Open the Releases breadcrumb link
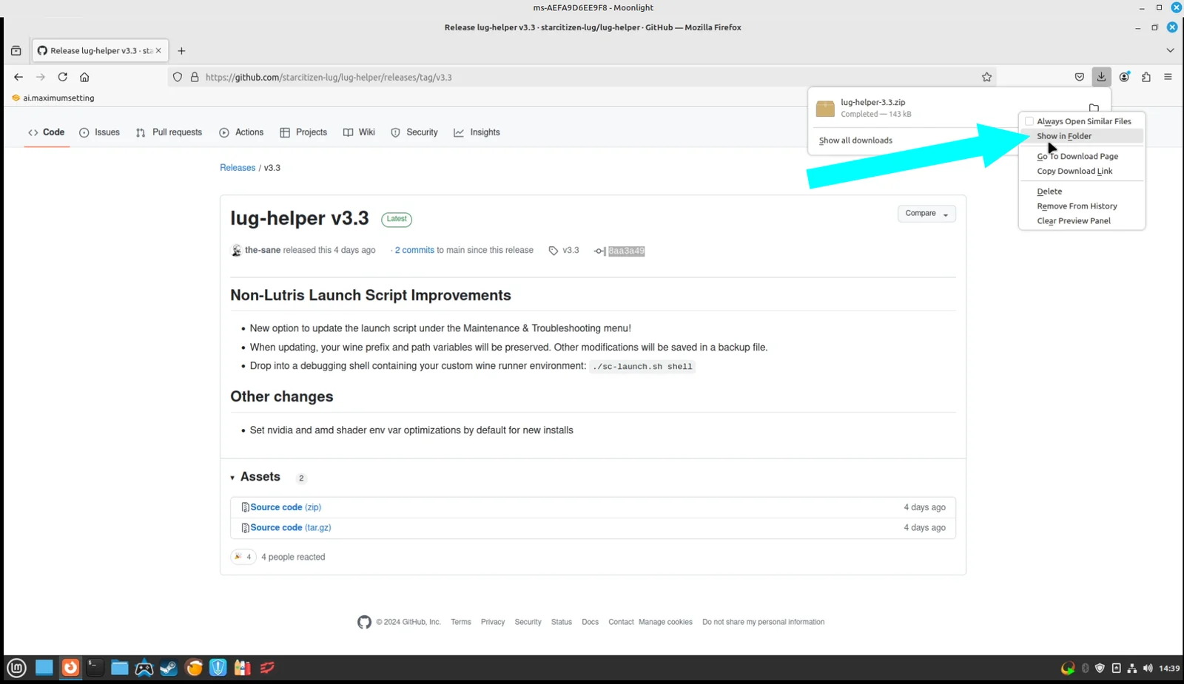This screenshot has width=1184, height=684. 238,168
